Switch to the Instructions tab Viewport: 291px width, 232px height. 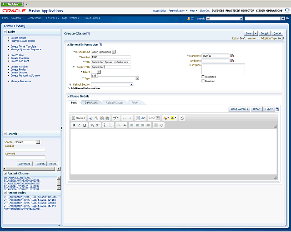coord(91,103)
